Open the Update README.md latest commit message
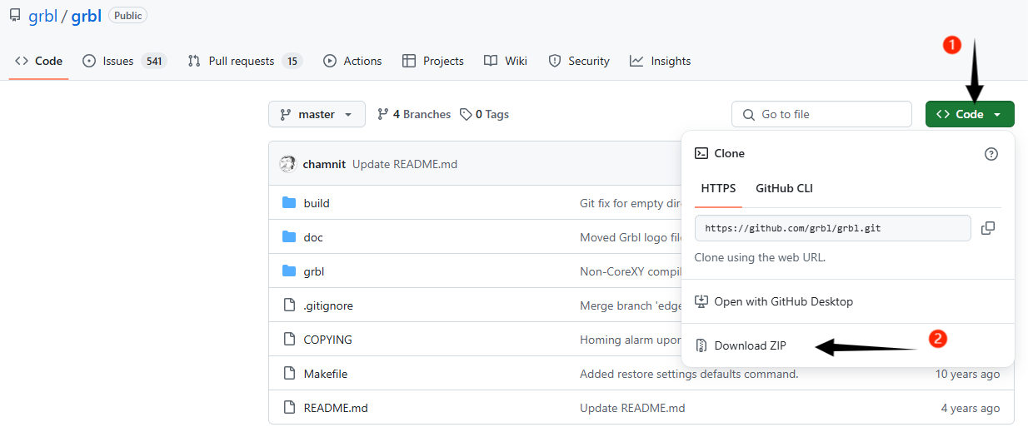The image size is (1028, 432). 405,164
